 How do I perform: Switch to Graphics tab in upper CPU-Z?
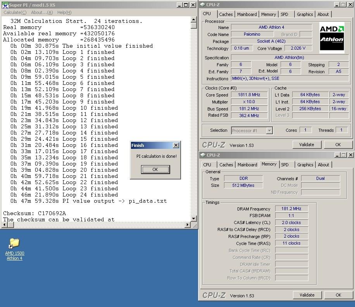click(305, 14)
